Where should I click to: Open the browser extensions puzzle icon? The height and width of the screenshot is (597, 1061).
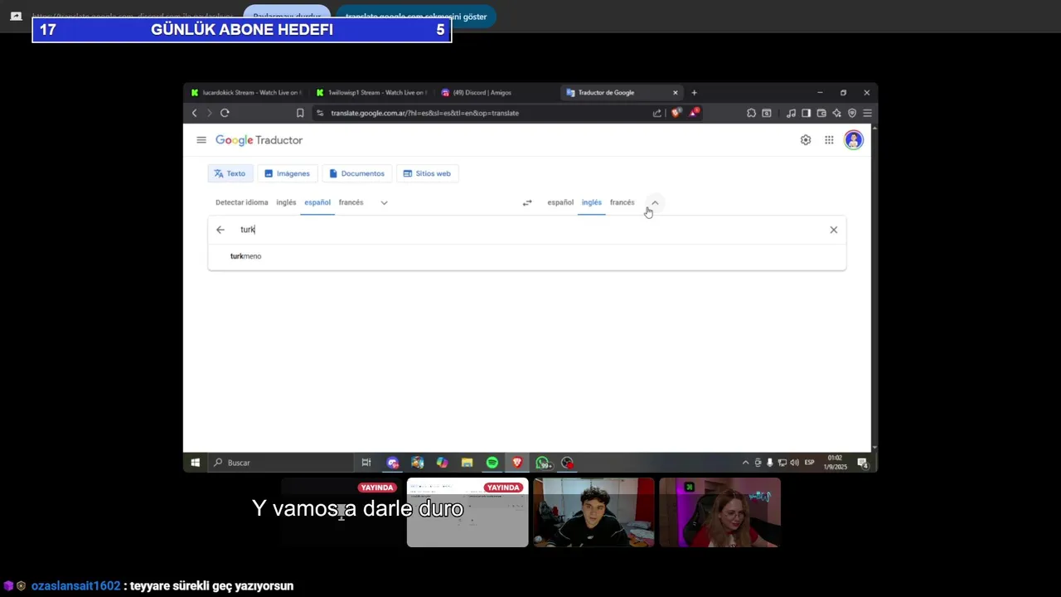click(x=751, y=113)
